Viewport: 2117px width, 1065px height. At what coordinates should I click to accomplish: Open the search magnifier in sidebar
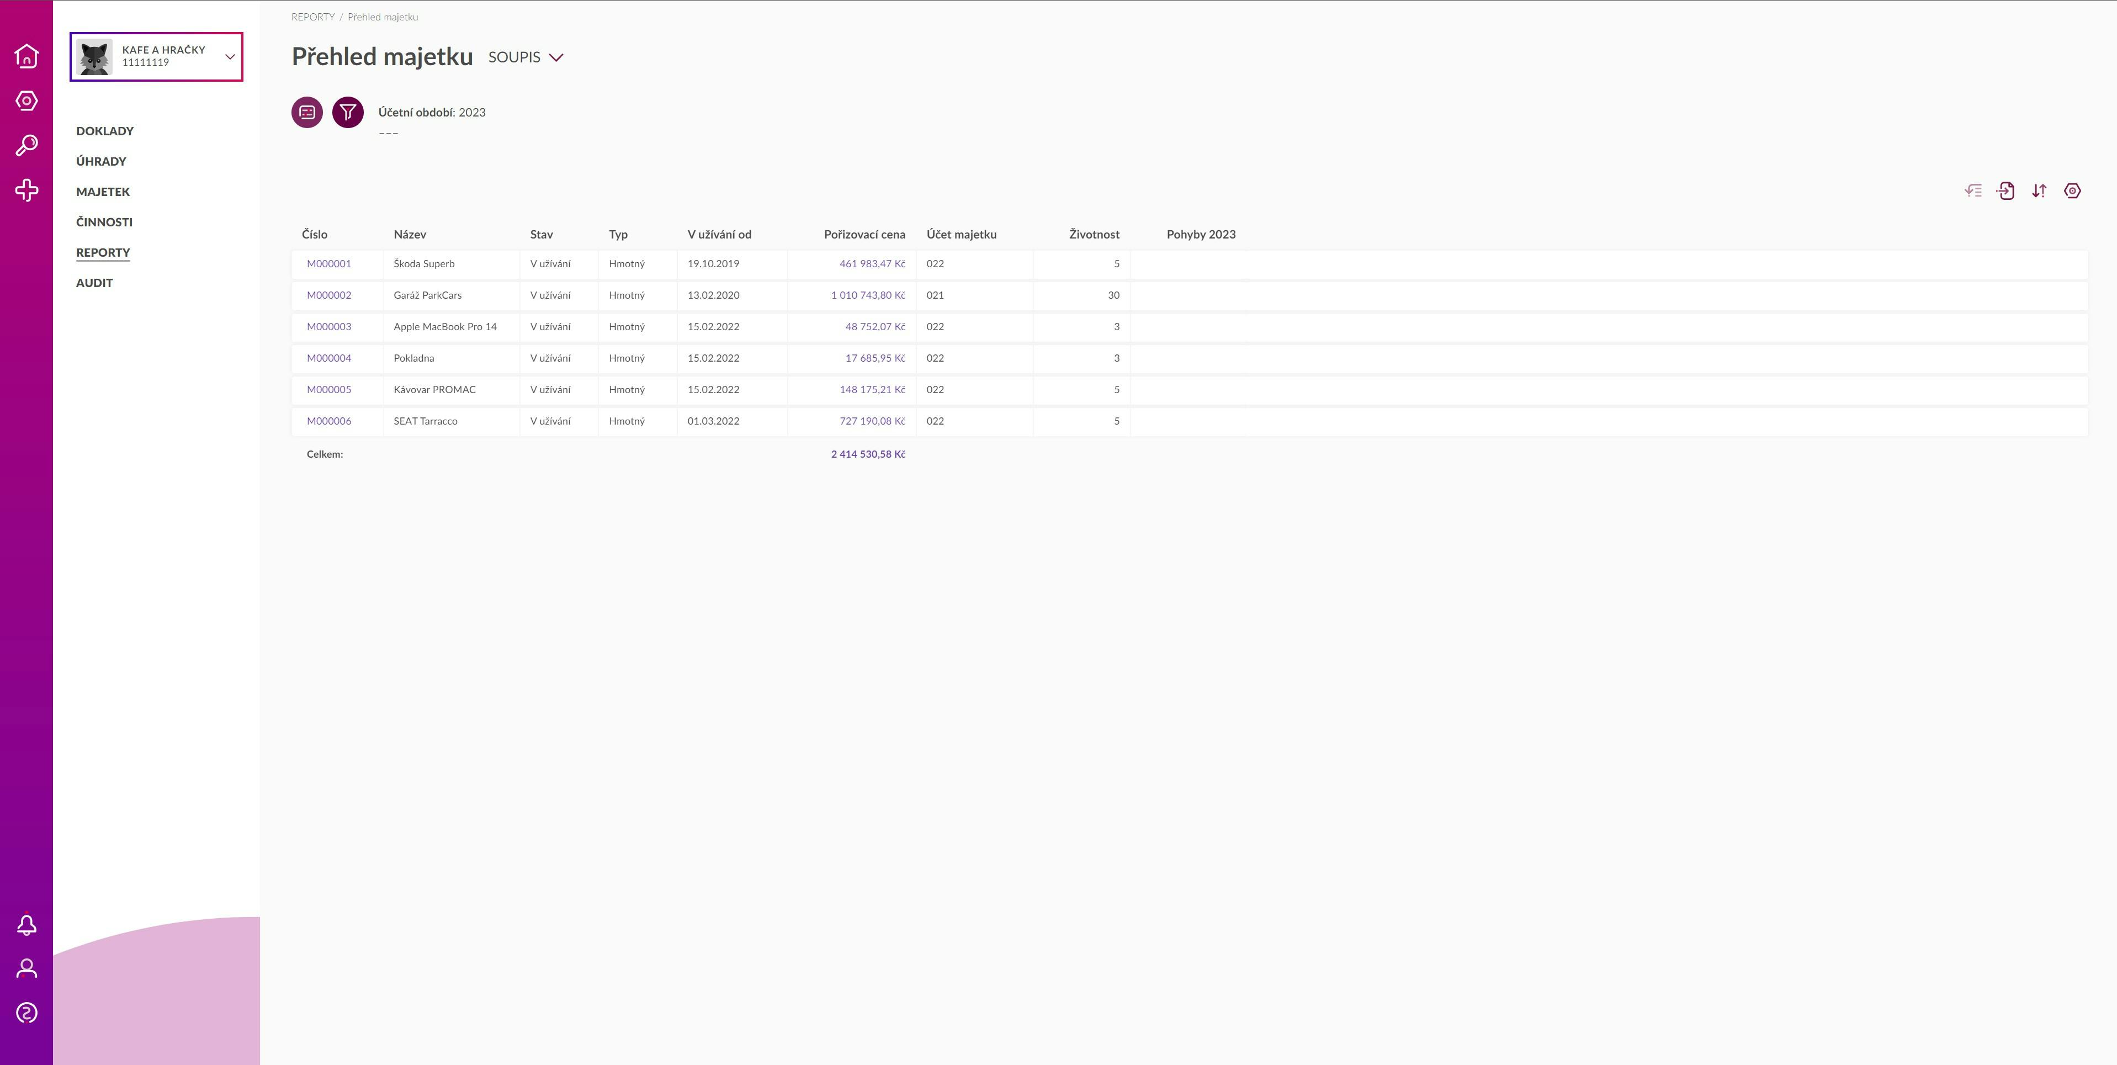point(26,145)
